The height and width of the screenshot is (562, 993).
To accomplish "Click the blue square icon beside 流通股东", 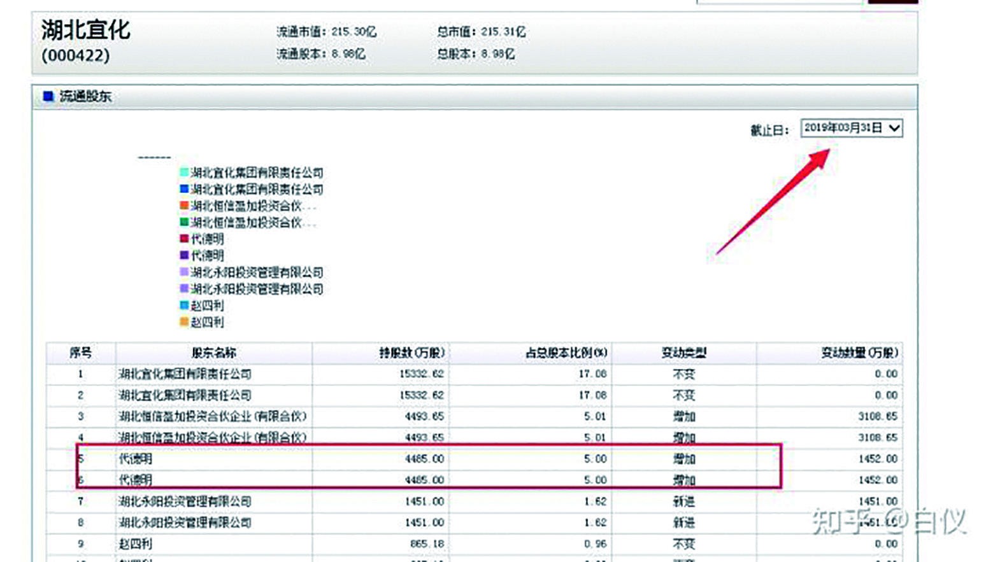I will [x=48, y=96].
